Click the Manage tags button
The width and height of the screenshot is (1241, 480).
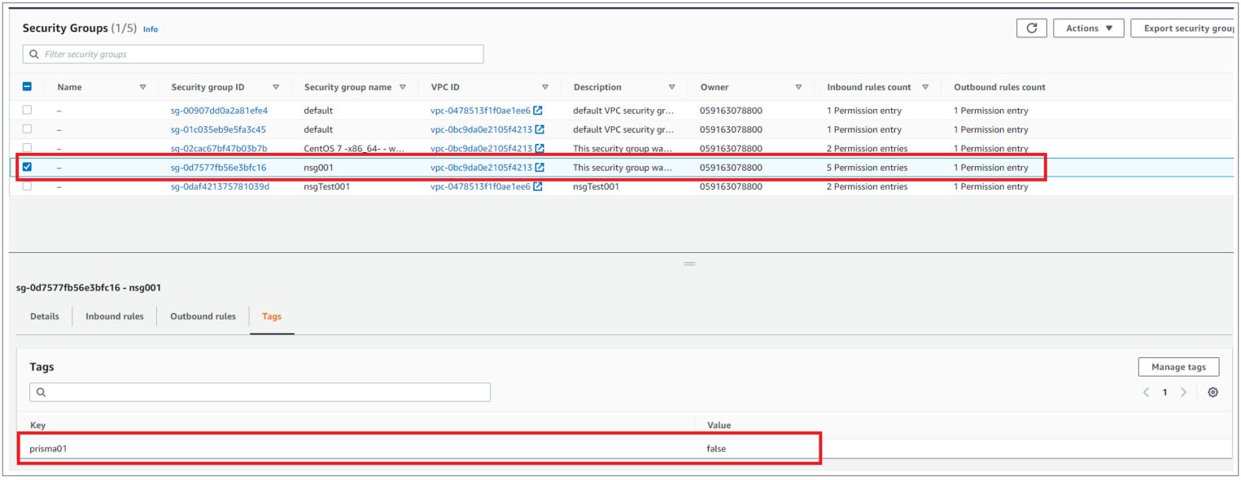tap(1178, 367)
